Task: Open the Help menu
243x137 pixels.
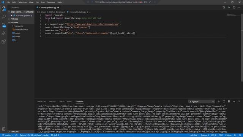Action: [x=60, y=2]
